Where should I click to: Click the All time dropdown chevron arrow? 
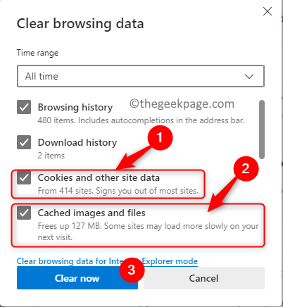pyautogui.click(x=249, y=76)
